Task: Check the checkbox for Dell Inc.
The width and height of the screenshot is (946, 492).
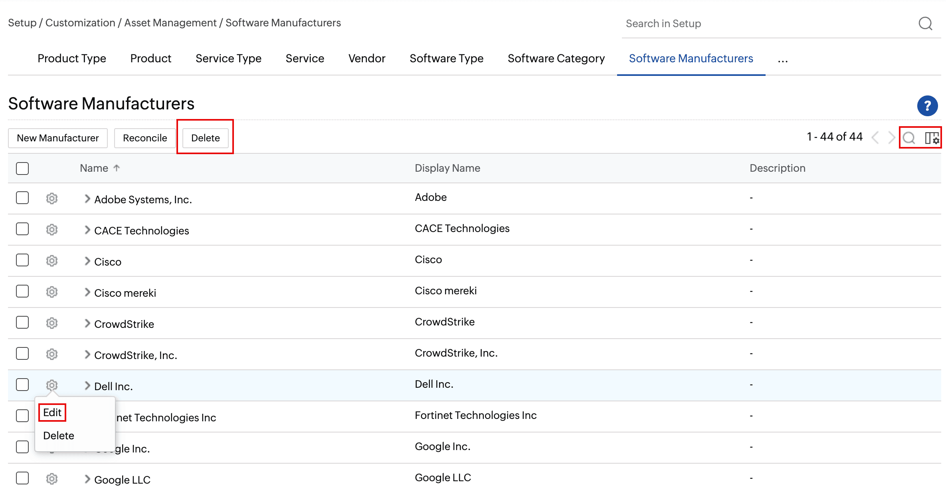Action: point(22,384)
